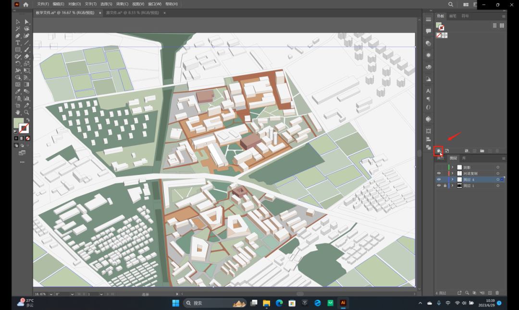This screenshot has height=310, width=519.
Task: Select the Column Graph tool
Action: [27, 99]
